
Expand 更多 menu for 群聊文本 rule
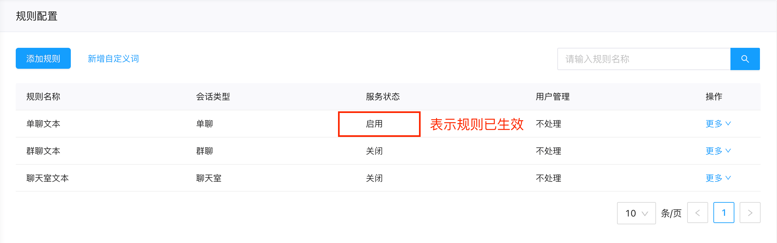718,151
